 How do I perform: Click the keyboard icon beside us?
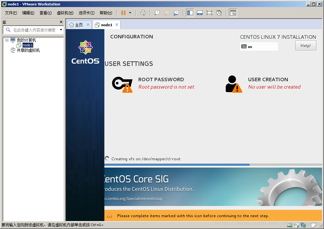pyautogui.click(x=244, y=46)
